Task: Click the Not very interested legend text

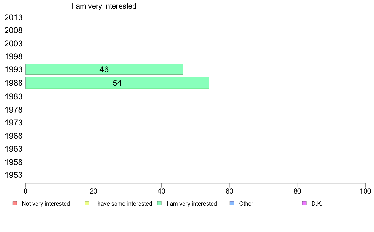Action: coord(46,204)
